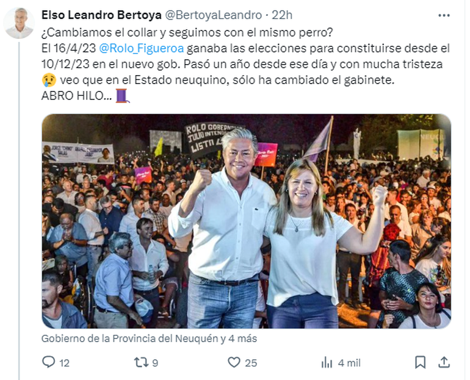Bookmark this tweet

(x=420, y=362)
